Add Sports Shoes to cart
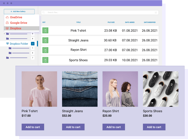Viewport: 188px width, 139px height. (154, 127)
